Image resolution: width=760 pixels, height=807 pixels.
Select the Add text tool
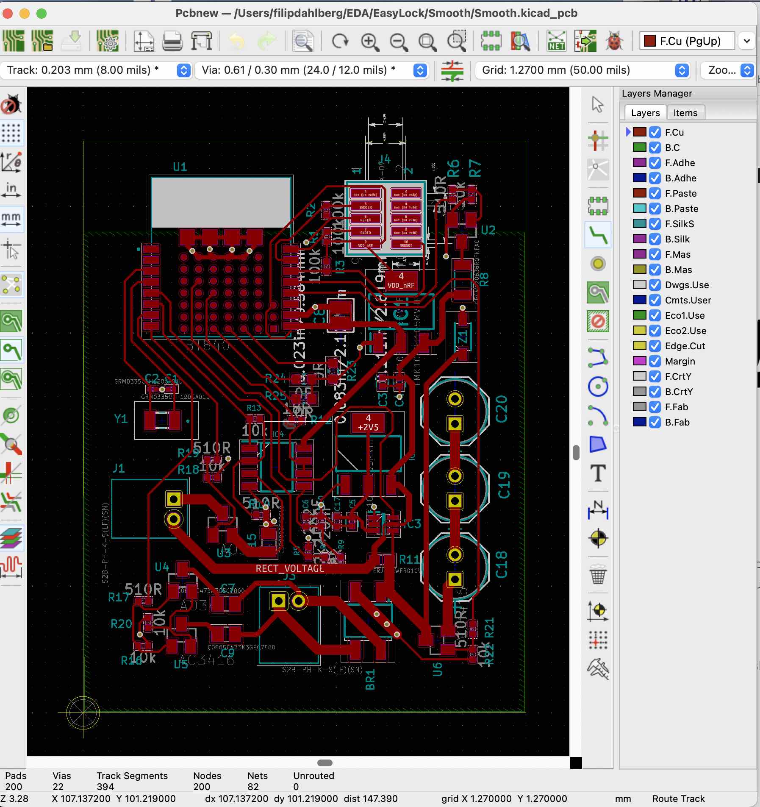coord(598,473)
